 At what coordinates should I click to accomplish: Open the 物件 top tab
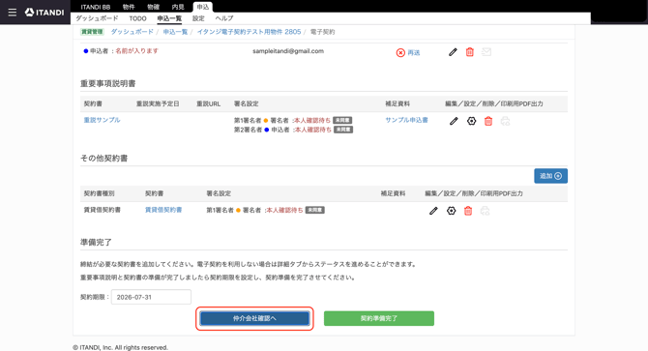(x=129, y=7)
